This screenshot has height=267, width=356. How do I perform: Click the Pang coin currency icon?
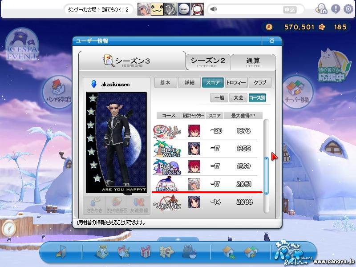click(x=269, y=27)
